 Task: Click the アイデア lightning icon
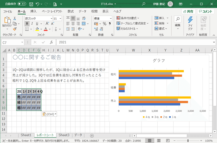tap(190, 20)
